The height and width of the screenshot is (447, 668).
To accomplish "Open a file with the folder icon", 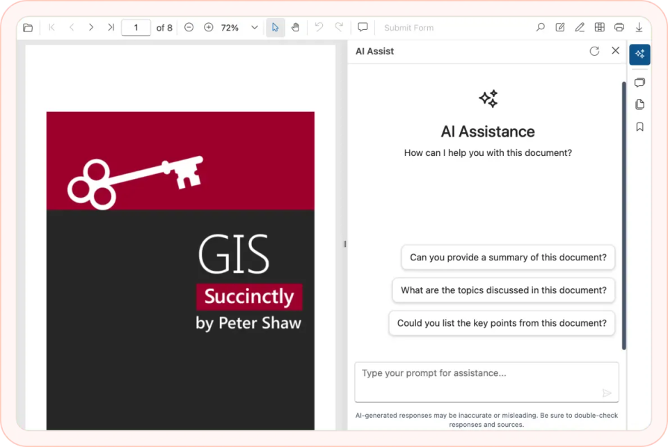I will click(x=28, y=27).
